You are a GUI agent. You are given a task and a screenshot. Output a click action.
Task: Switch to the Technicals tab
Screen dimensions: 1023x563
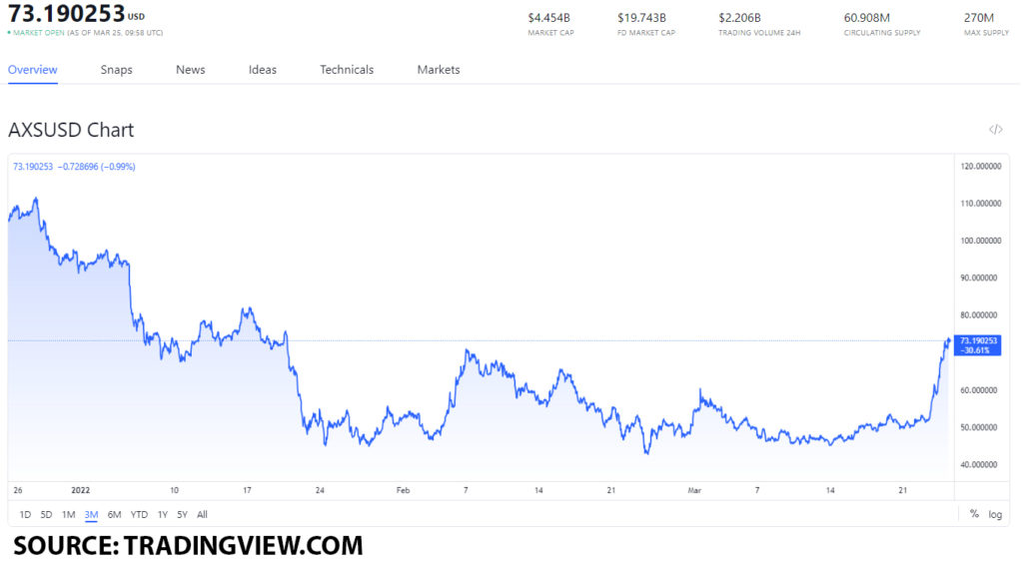point(347,70)
